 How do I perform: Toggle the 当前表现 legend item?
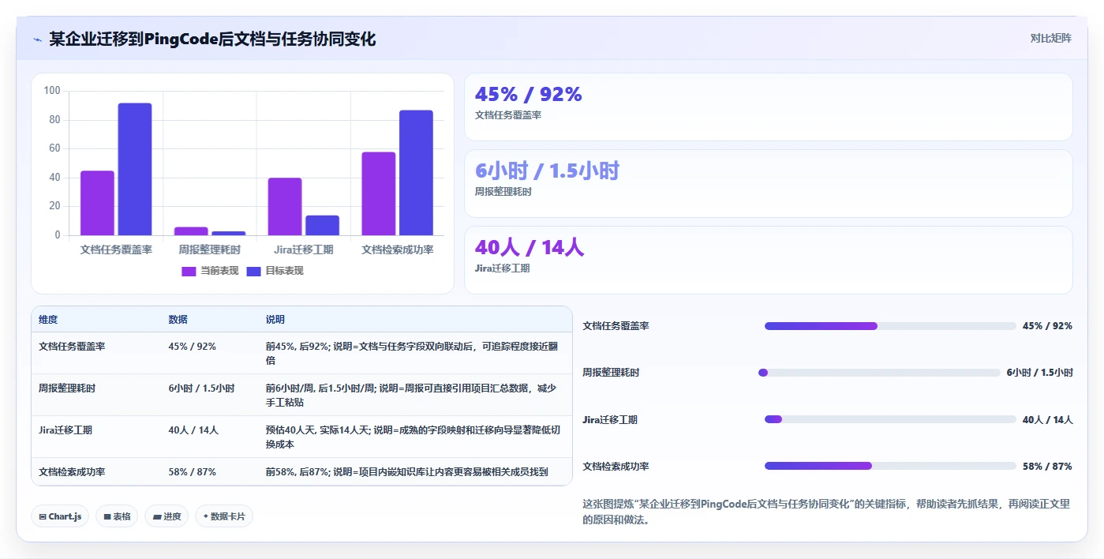click(x=210, y=271)
